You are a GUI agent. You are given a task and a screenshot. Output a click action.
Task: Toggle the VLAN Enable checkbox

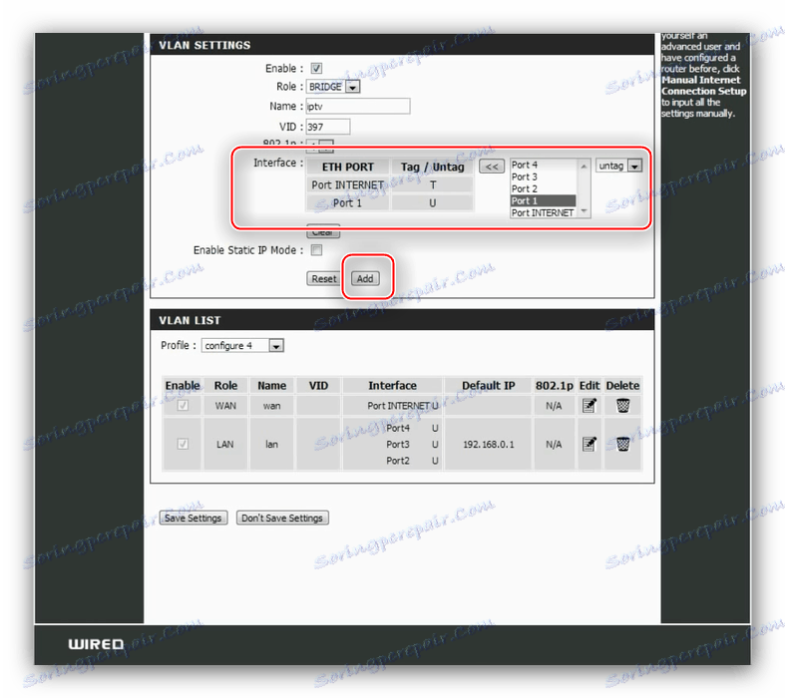point(316,68)
